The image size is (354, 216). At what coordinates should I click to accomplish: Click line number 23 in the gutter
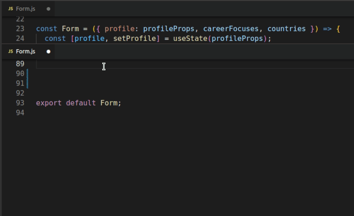pos(20,29)
